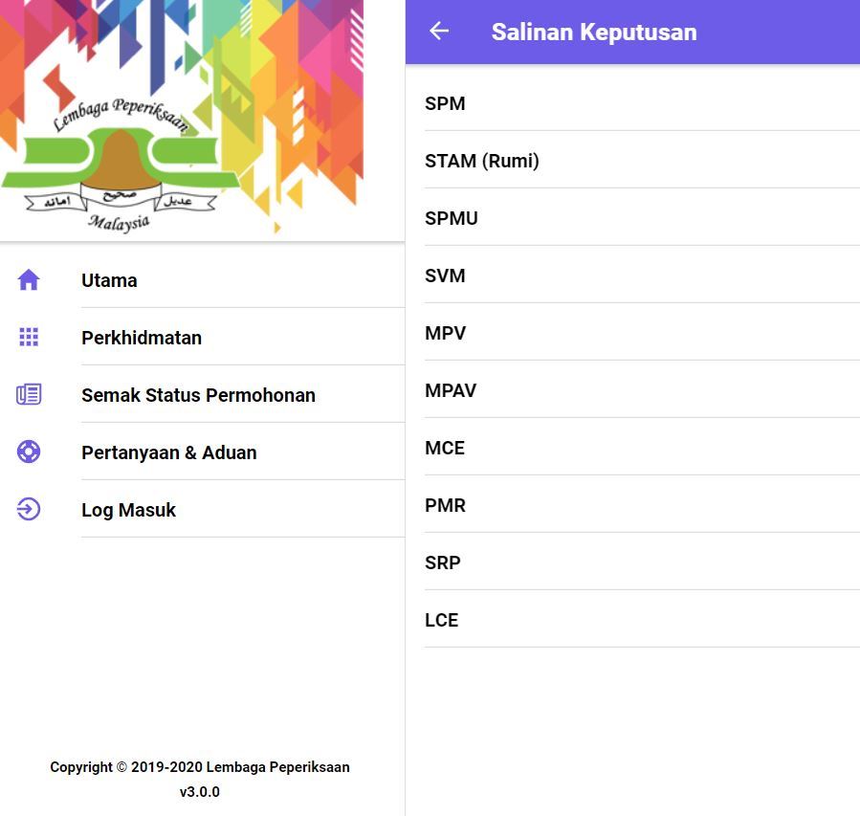
Task: Click the sign-in arrow icon beside Log Masuk
Action: [28, 509]
